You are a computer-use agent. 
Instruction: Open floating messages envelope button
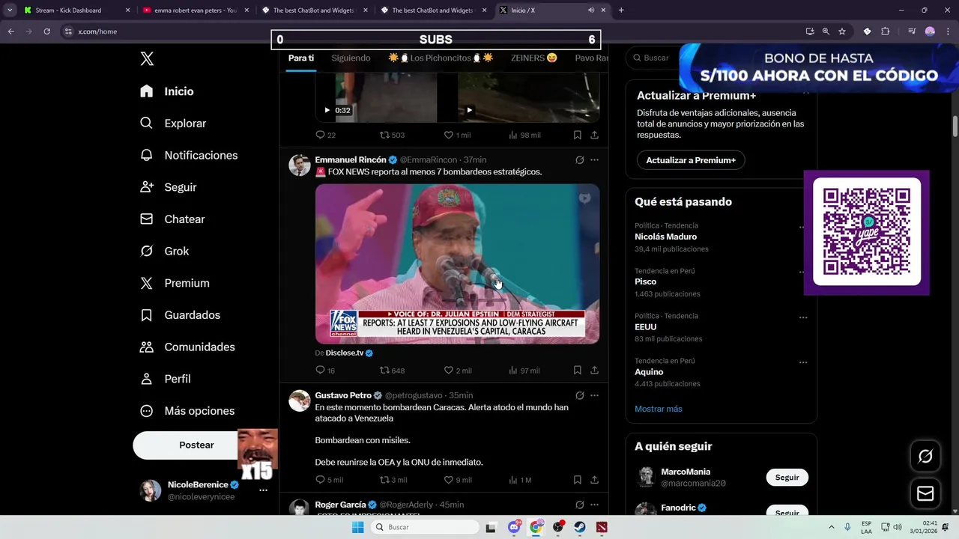pos(925,494)
